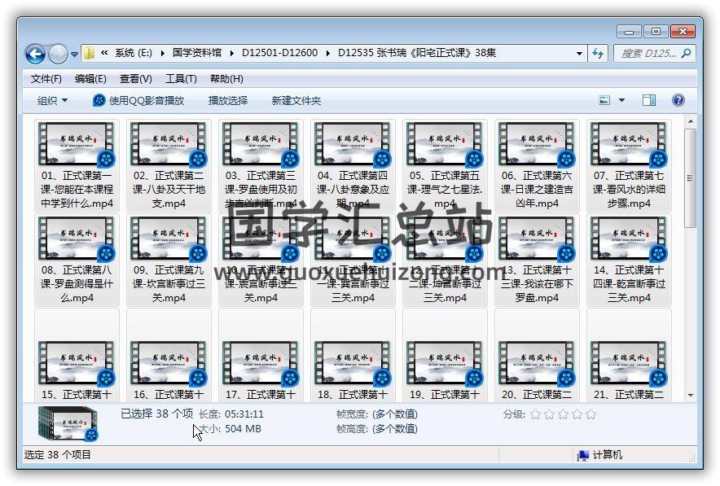Click the 计算机 icon in status bar
Screen dimensions: 720x486
pyautogui.click(x=583, y=455)
